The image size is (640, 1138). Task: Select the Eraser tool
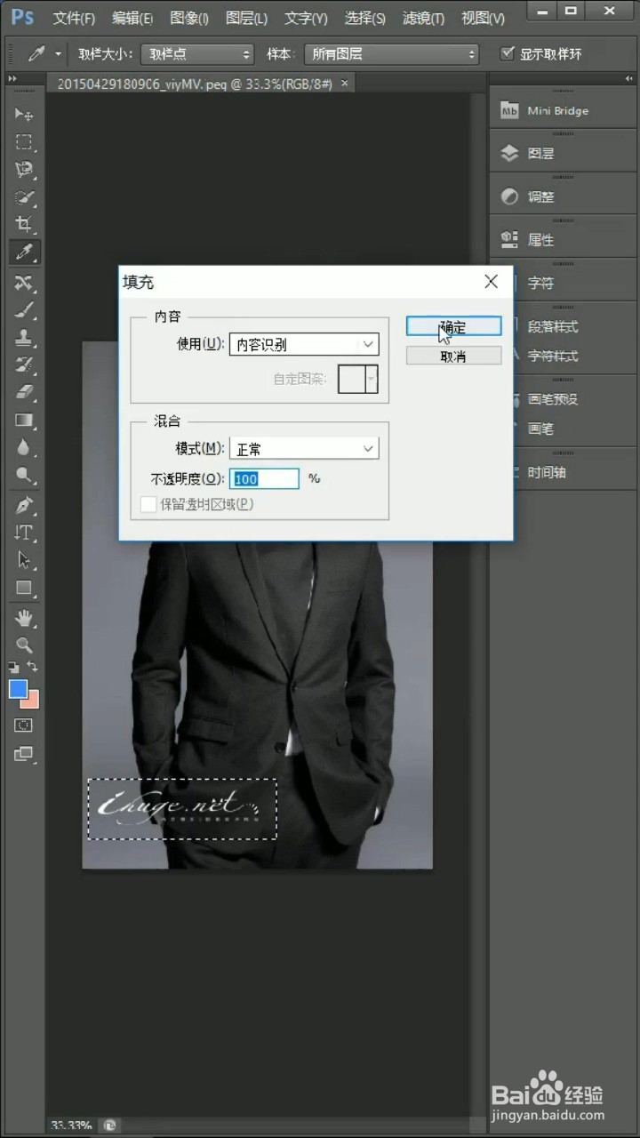(24, 392)
